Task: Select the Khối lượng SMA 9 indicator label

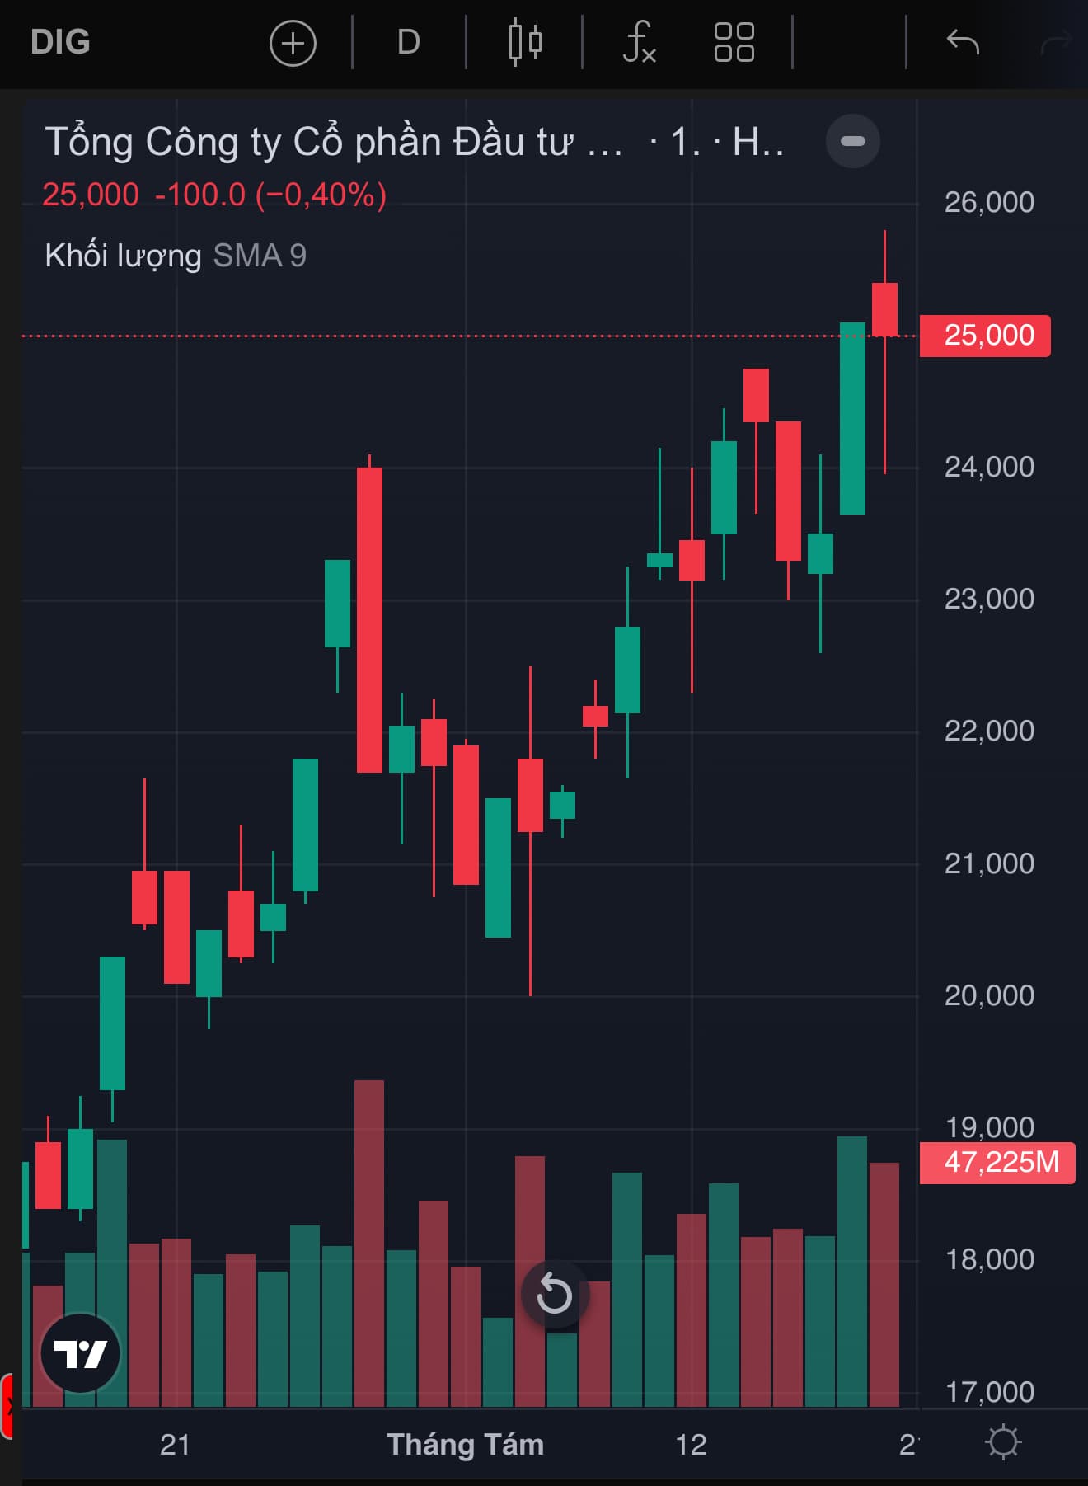Action: pyautogui.click(x=175, y=256)
